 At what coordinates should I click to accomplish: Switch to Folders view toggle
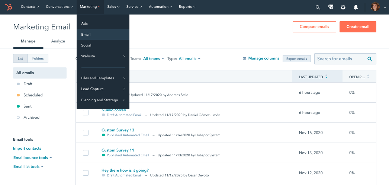tap(38, 58)
